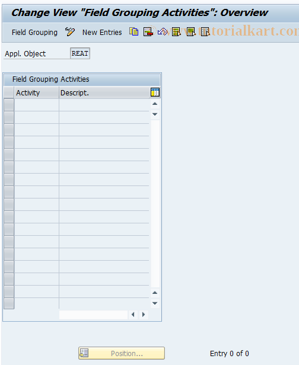The height and width of the screenshot is (365, 299).
Task: Select the first table row selector
Action: pyautogui.click(x=9, y=105)
